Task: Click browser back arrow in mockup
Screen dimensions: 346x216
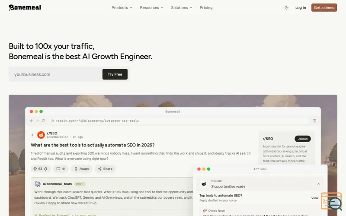Action: click(x=32, y=121)
